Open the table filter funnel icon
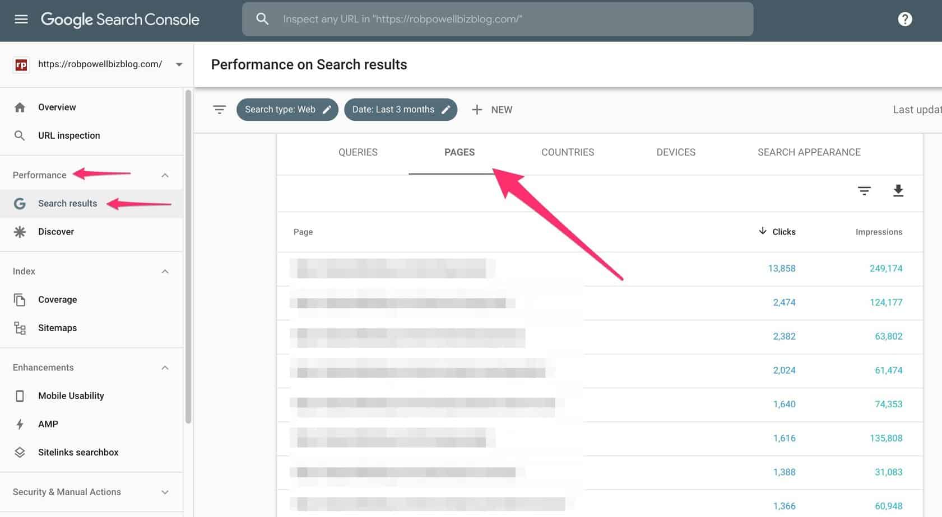The height and width of the screenshot is (517, 942). click(864, 191)
